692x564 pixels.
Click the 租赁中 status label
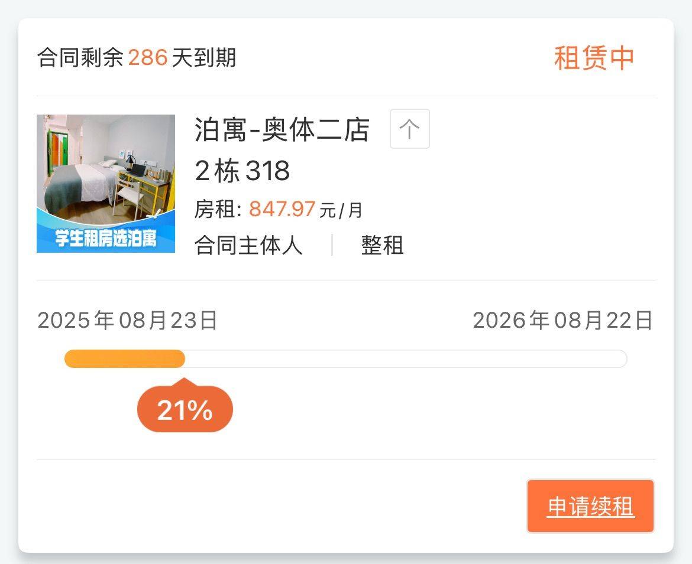point(594,58)
